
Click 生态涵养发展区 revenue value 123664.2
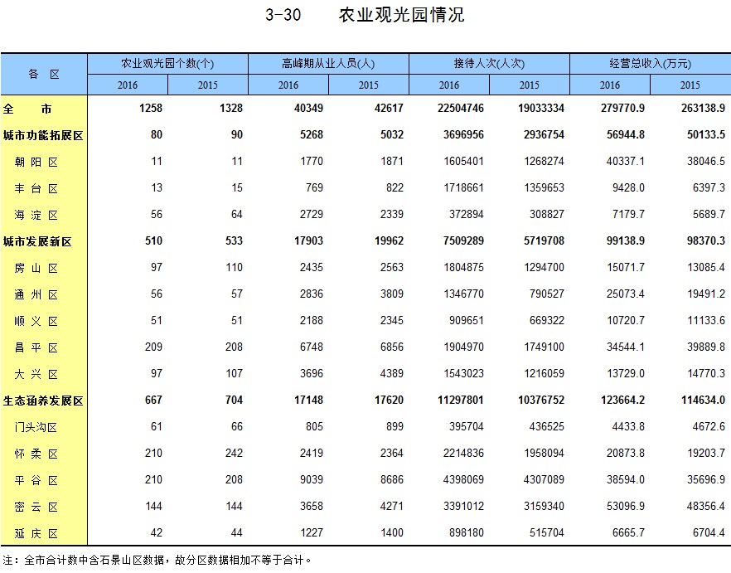pos(622,401)
